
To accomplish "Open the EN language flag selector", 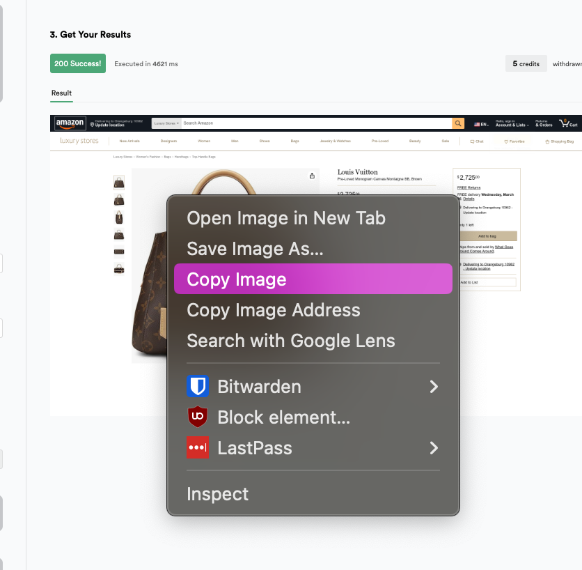I will 481,125.
